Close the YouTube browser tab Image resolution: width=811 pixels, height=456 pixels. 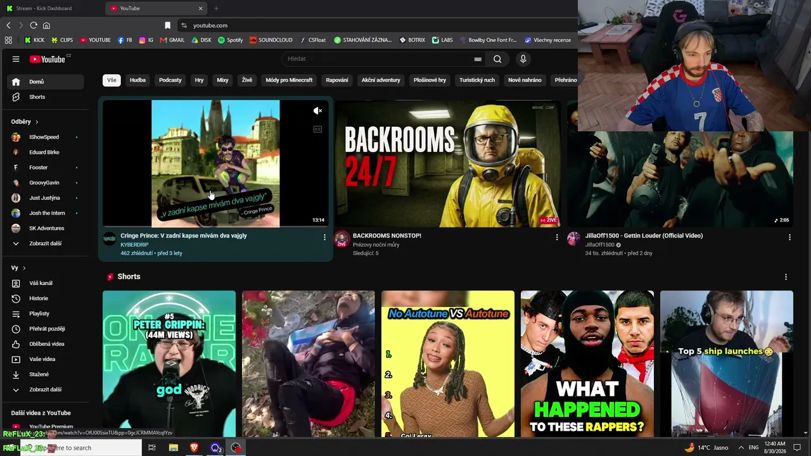pos(201,8)
